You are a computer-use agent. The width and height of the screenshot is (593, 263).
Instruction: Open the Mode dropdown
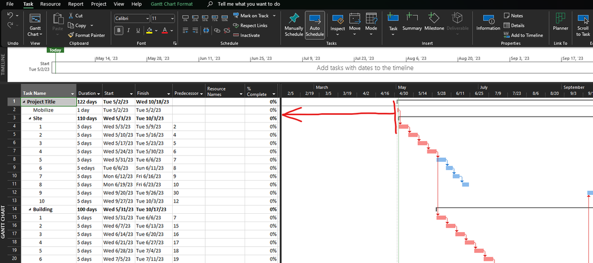pos(371,34)
